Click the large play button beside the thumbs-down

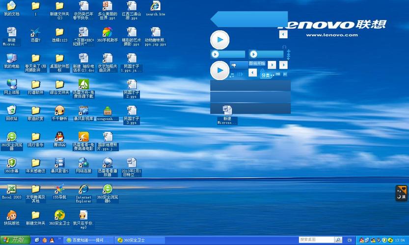pos(220,70)
